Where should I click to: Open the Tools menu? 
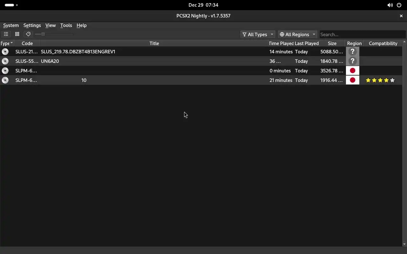tap(66, 25)
